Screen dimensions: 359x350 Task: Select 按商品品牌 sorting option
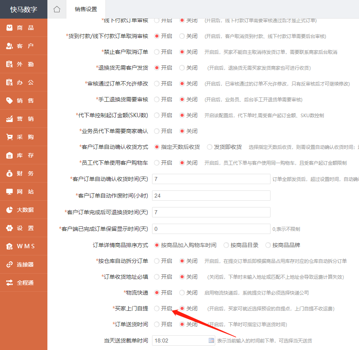coord(268,245)
